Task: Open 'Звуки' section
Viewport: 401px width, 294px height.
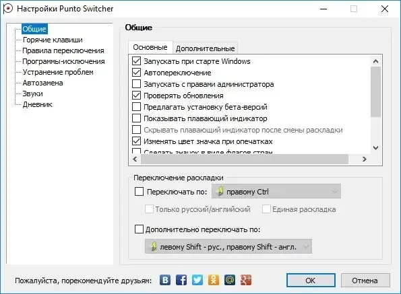Action: pos(32,94)
